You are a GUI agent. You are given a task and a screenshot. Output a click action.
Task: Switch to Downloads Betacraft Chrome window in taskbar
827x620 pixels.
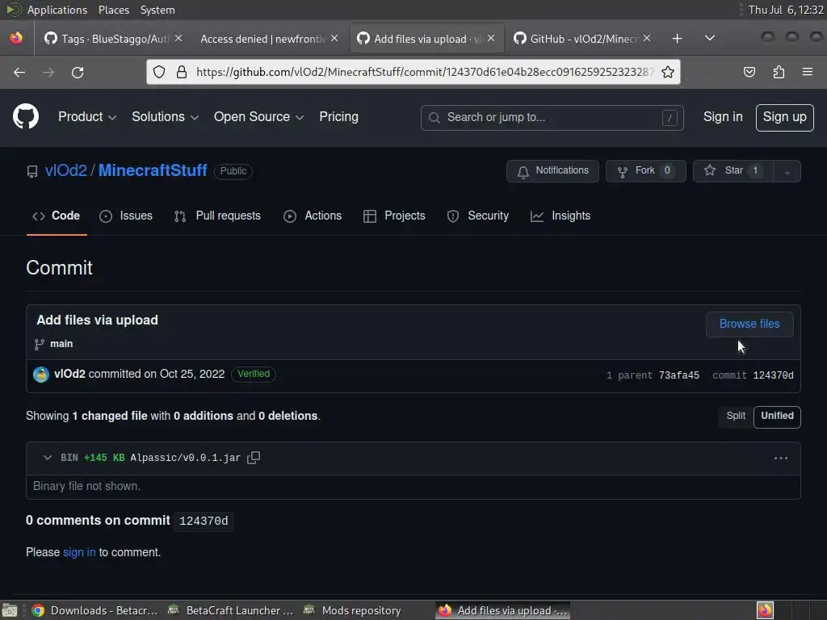(94, 610)
